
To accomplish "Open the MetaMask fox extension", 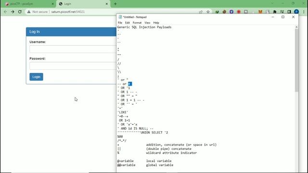I will [260, 12].
